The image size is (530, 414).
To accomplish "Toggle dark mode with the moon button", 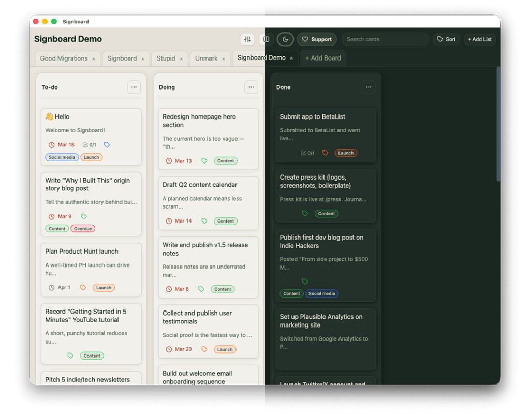I will point(285,39).
